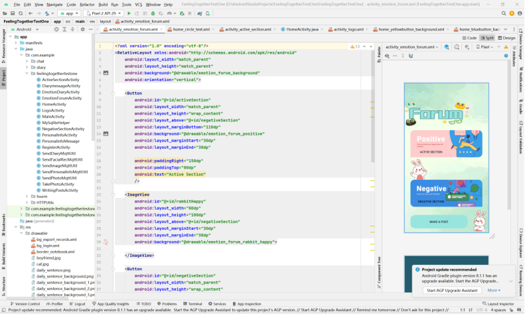Click the gutter image icon on line 14

point(106,133)
